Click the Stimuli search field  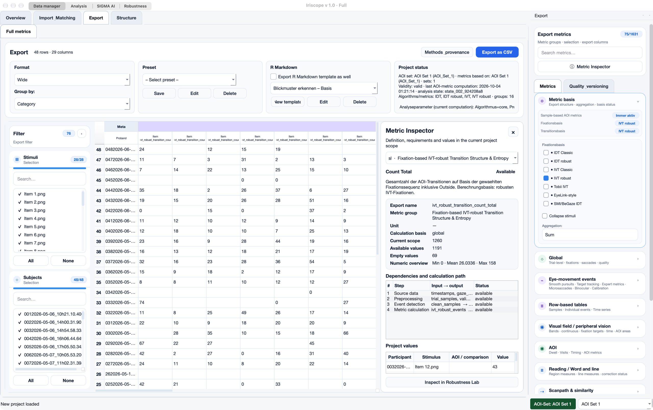[49, 179]
